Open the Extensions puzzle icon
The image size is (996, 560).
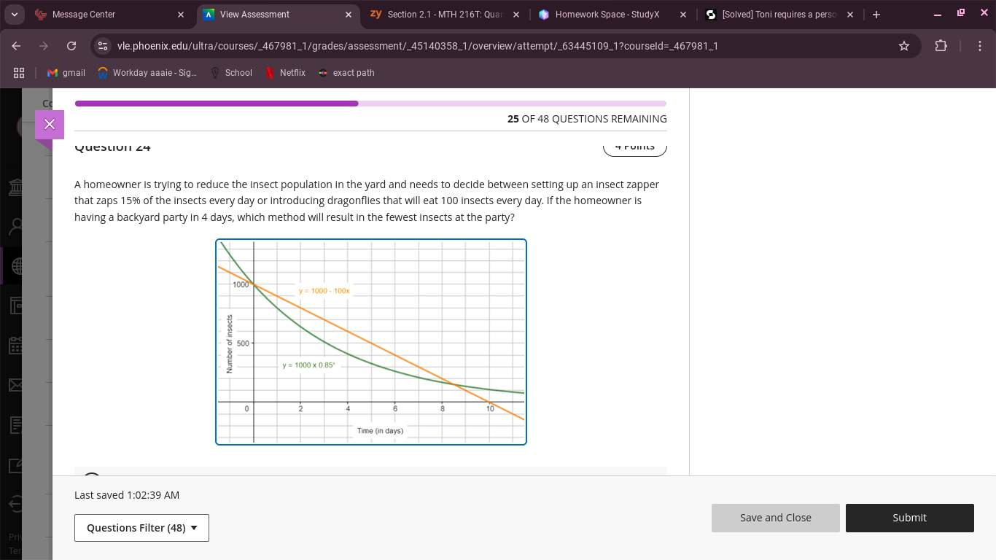click(941, 46)
